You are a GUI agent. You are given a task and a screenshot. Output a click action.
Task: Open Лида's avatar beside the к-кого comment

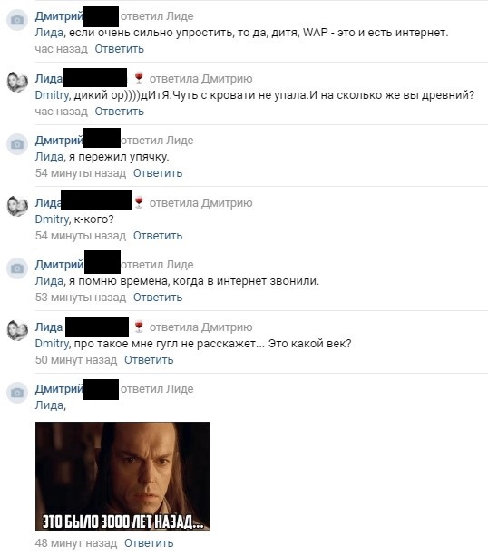click(x=17, y=206)
